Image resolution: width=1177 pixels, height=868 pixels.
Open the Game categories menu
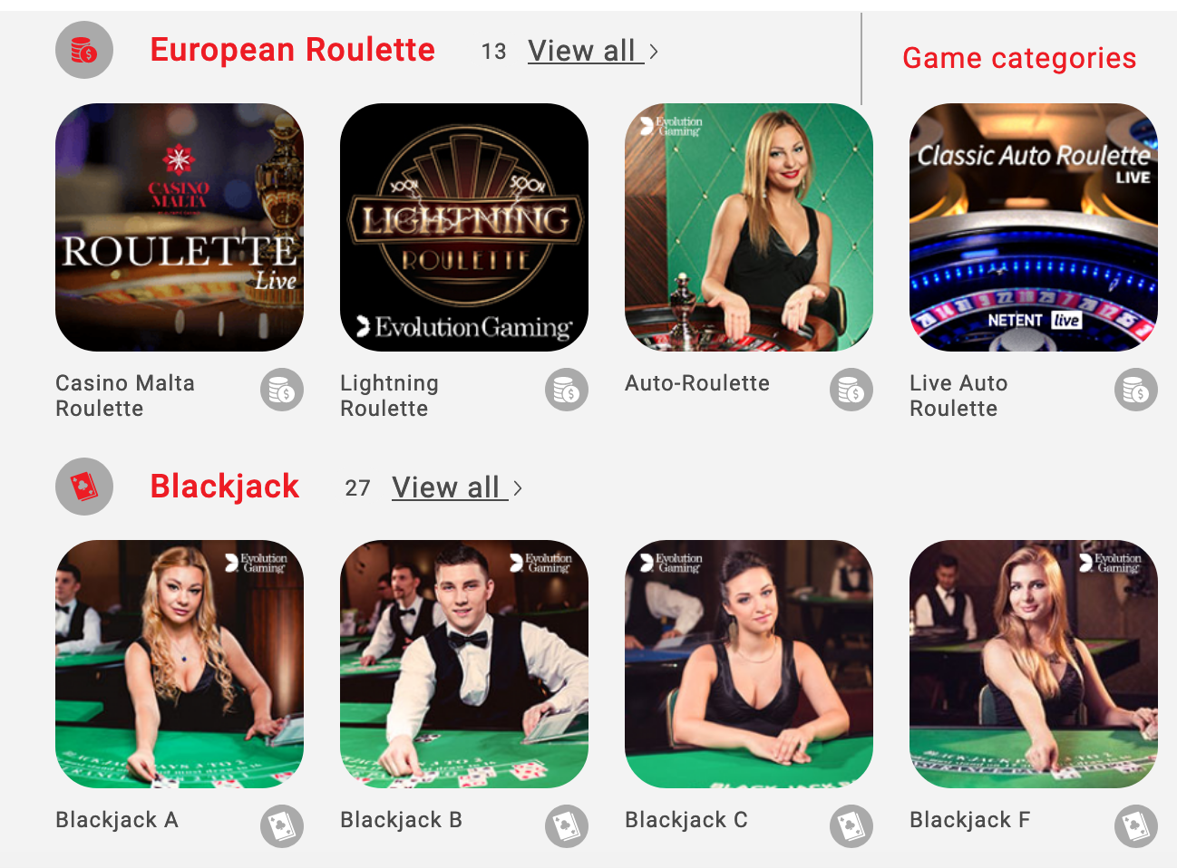tap(1019, 58)
